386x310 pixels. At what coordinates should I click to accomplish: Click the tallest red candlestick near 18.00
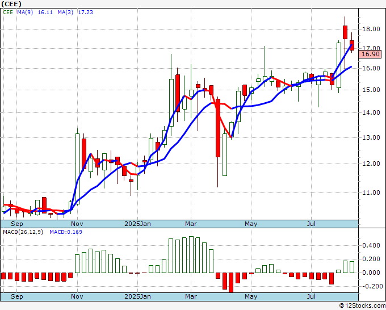(x=345, y=32)
